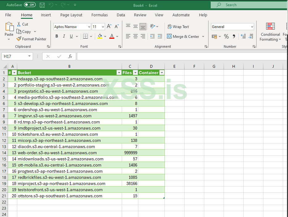
Task: Click the Percent Style icon
Action: point(226,36)
